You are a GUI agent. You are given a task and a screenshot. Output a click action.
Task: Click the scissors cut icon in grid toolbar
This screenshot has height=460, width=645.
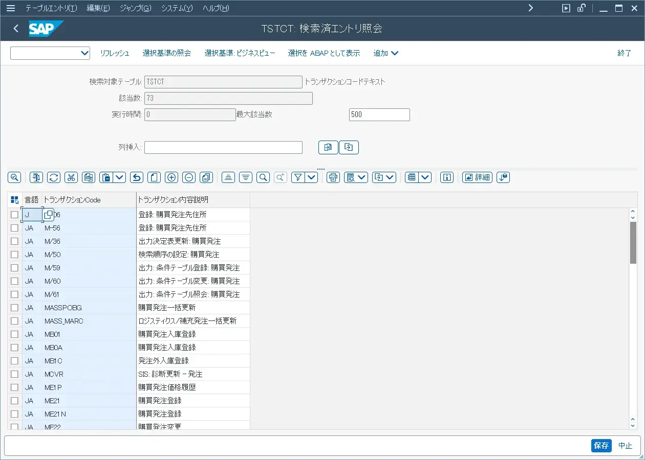pyautogui.click(x=71, y=177)
